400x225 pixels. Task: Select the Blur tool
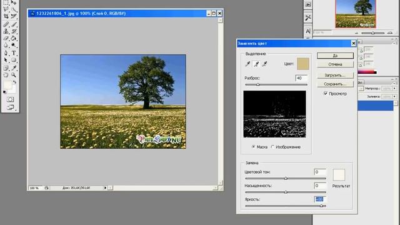point(6,45)
